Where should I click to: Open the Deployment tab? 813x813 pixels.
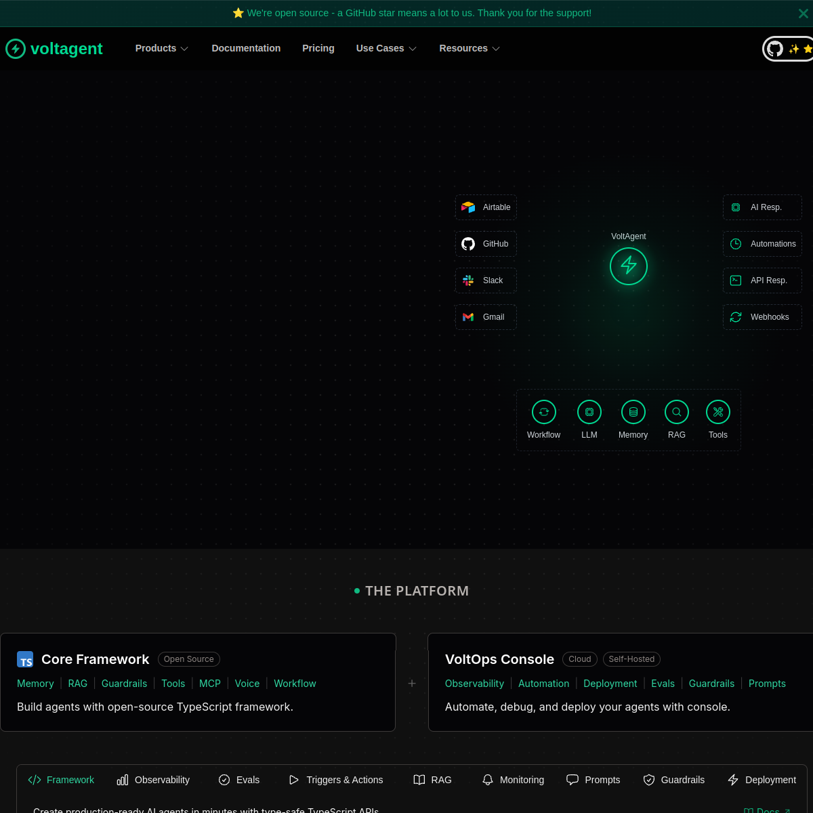(x=762, y=780)
